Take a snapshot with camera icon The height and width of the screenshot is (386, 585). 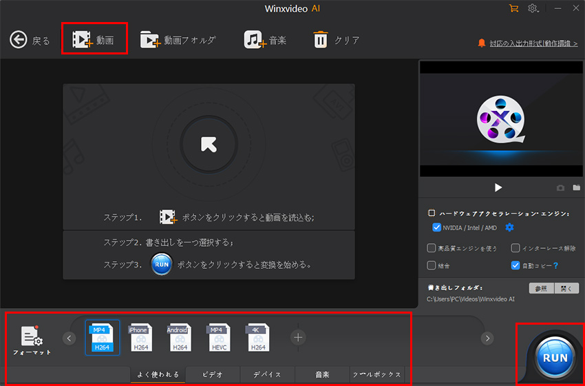560,187
